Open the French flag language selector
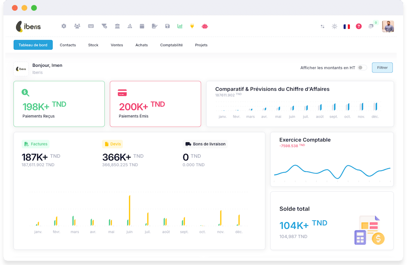The image size is (407, 265). pyautogui.click(x=347, y=26)
